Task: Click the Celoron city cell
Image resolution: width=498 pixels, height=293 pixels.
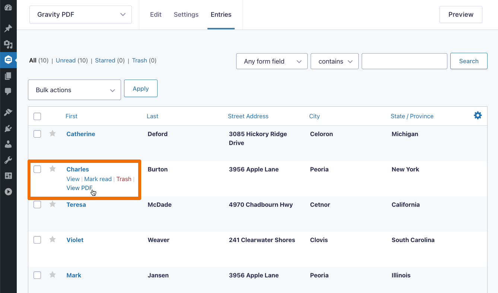Action: pyautogui.click(x=321, y=134)
